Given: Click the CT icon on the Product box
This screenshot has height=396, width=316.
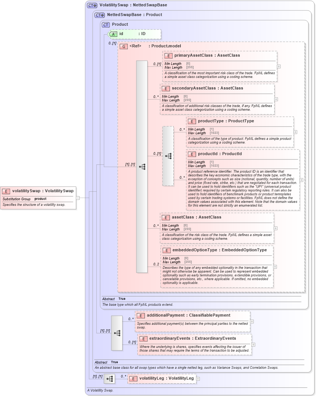Looking at the screenshot, I should (105, 24).
